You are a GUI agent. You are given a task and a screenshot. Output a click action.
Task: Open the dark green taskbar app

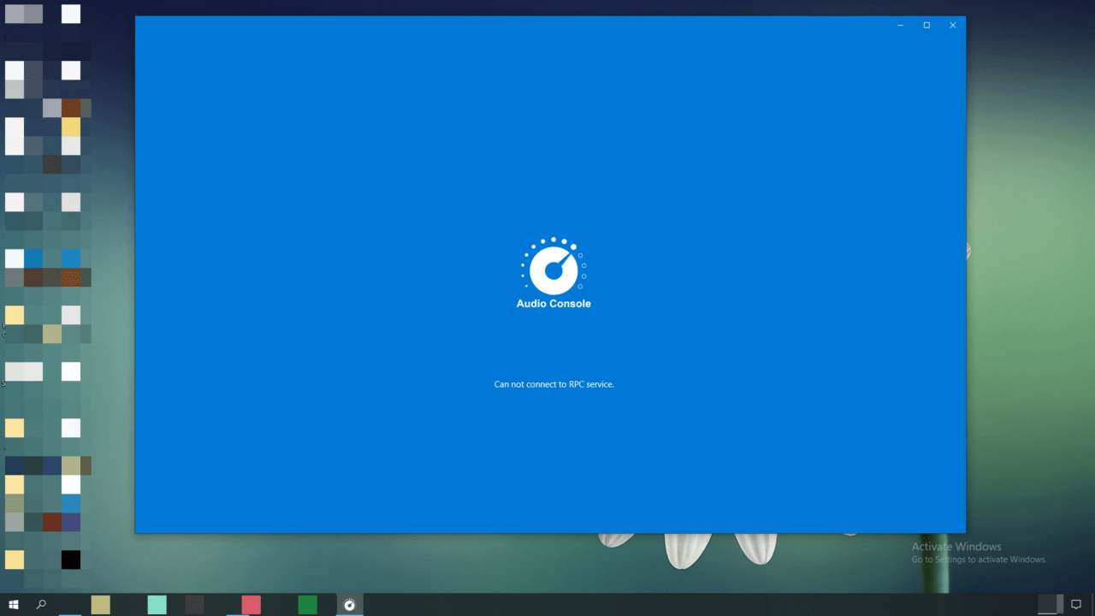307,605
